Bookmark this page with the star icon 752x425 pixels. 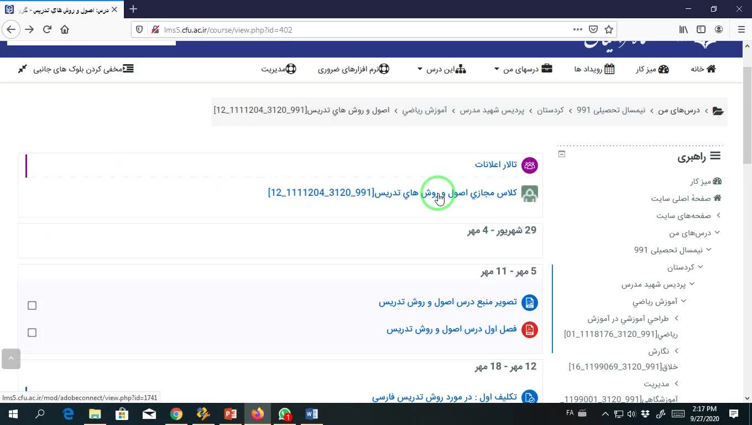coord(609,30)
